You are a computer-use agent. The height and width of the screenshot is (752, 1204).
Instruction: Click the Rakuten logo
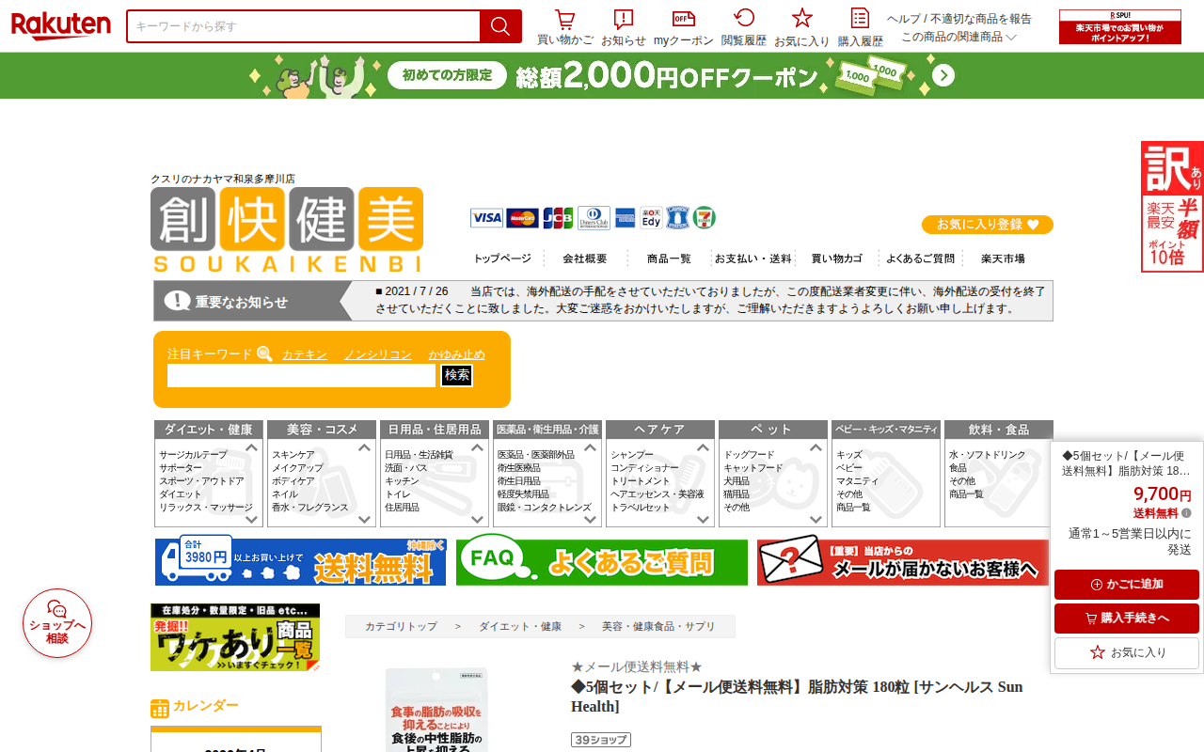61,25
